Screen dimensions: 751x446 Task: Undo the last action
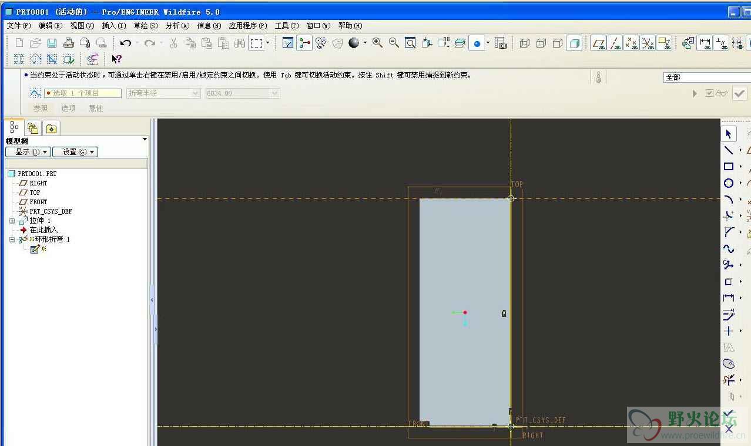pyautogui.click(x=125, y=43)
